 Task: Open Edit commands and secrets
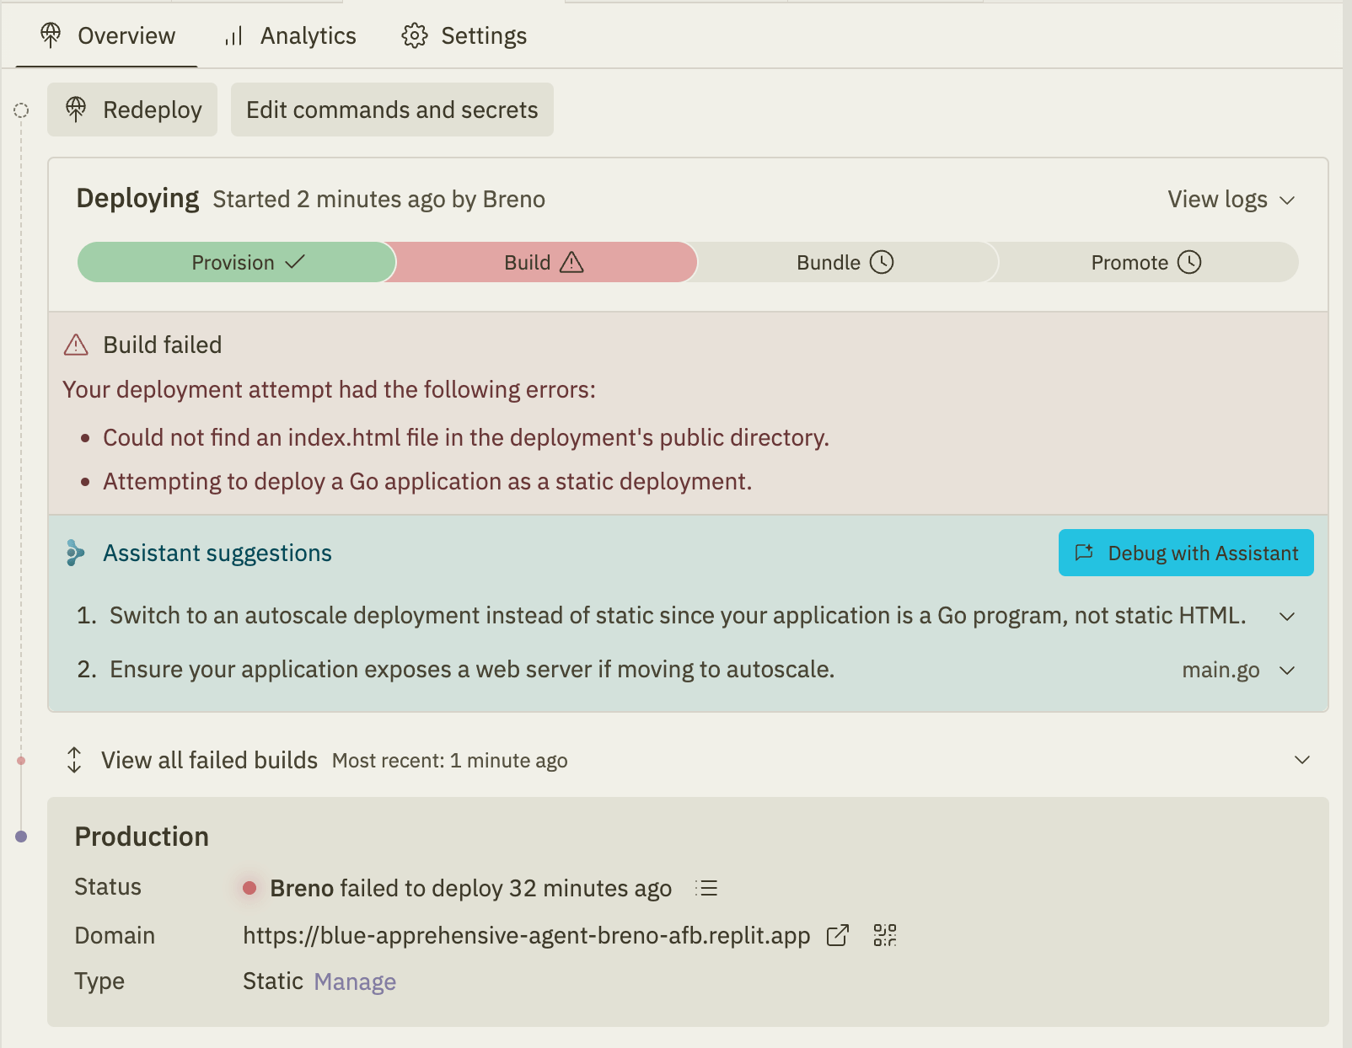pyautogui.click(x=392, y=110)
